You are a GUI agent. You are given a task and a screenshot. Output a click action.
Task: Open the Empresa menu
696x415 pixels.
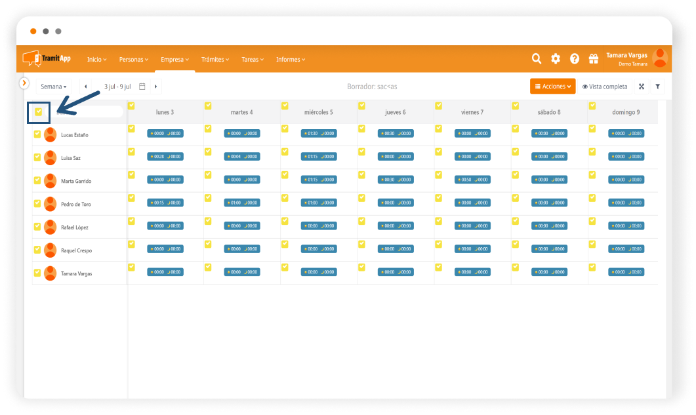coord(174,60)
